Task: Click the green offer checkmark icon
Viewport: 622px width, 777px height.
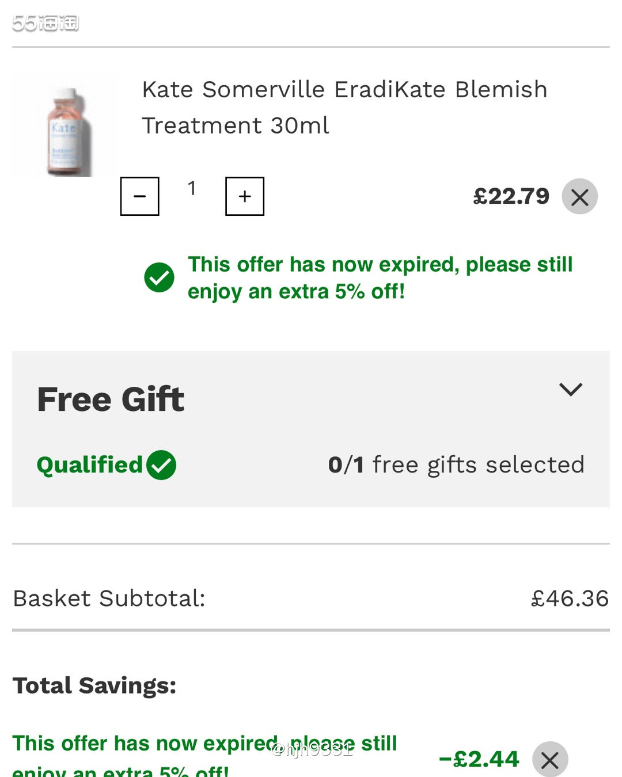Action: 160,277
